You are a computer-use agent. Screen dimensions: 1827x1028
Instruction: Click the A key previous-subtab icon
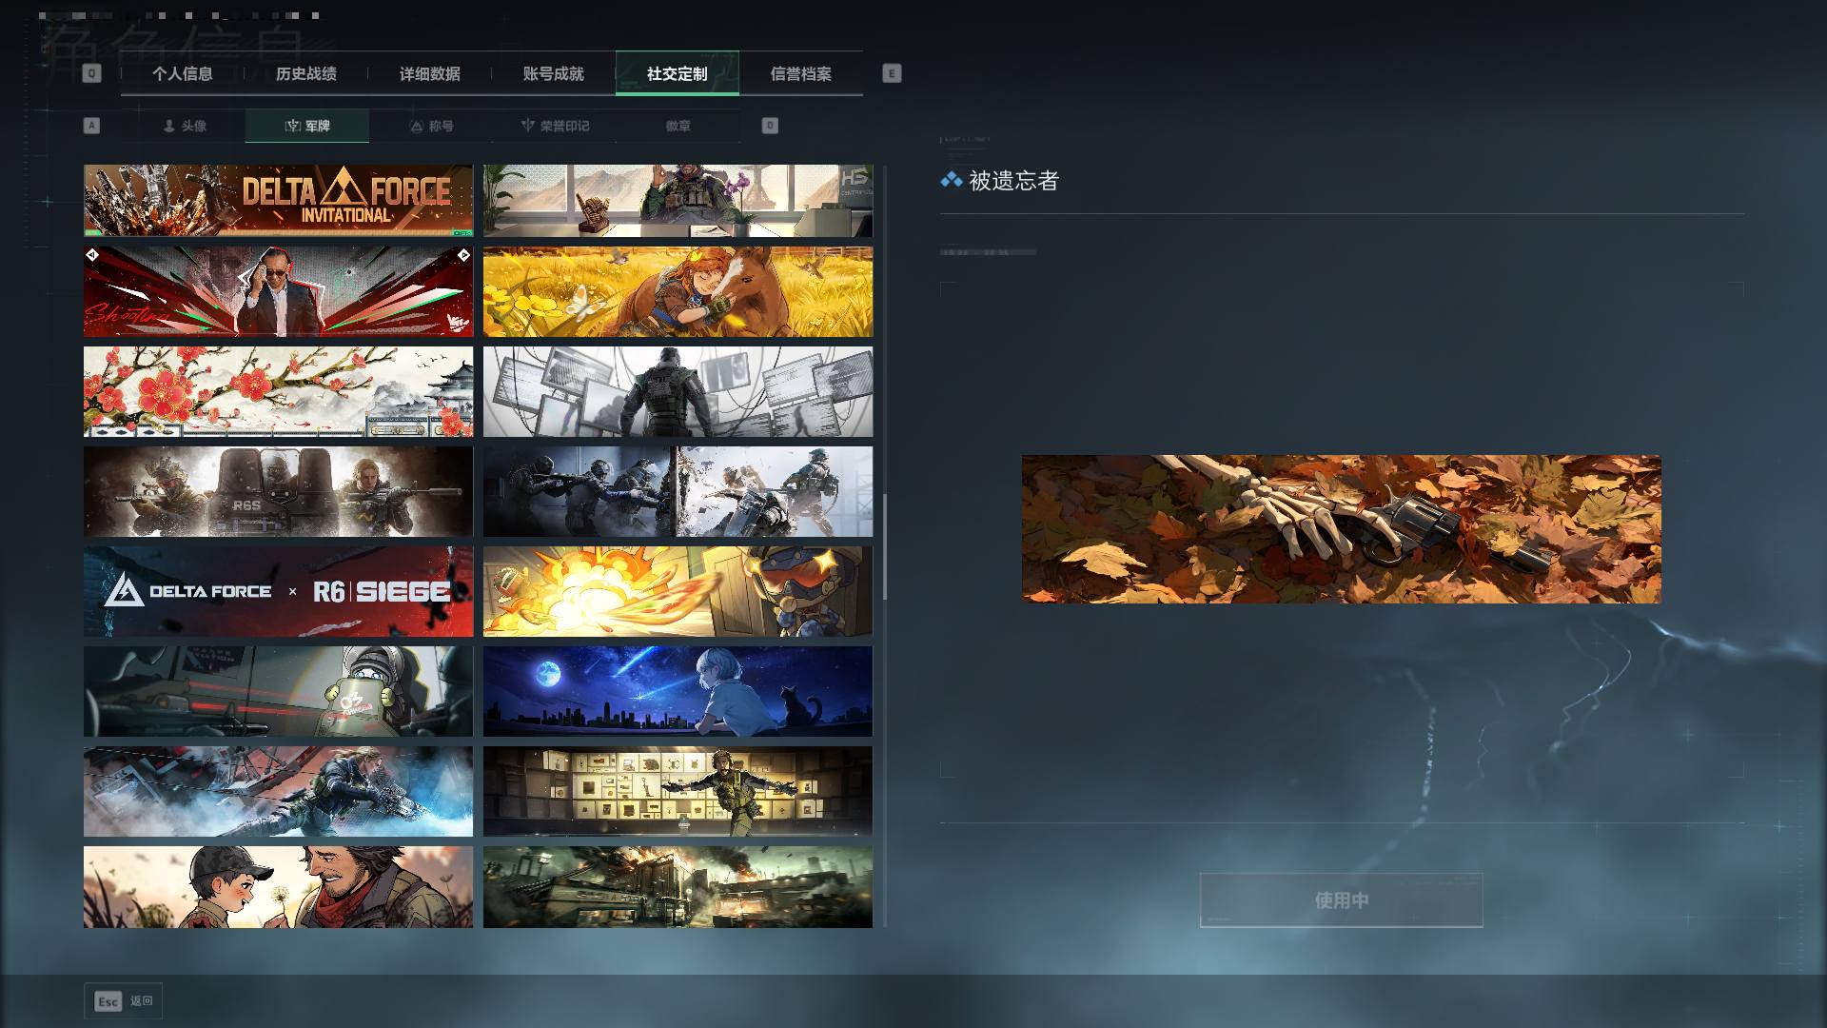click(91, 126)
